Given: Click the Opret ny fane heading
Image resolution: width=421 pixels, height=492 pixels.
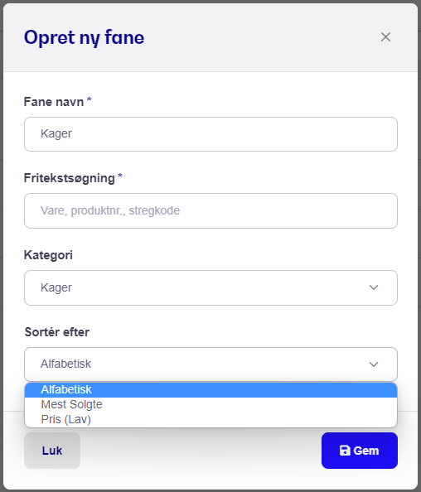Looking at the screenshot, I should click(x=85, y=38).
